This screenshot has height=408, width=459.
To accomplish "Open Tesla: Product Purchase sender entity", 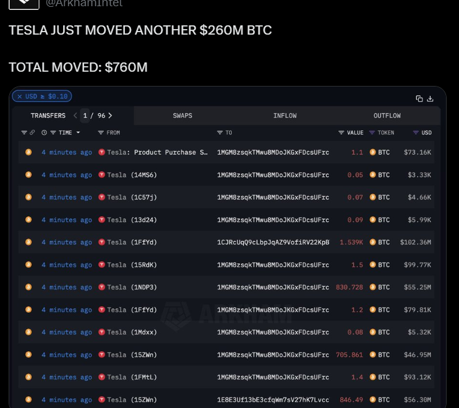I will pos(157,152).
